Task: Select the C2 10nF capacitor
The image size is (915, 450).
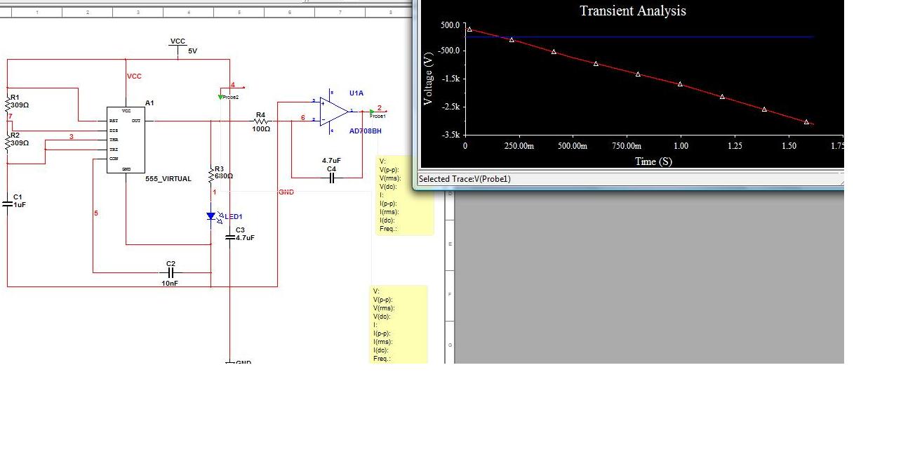Action: pos(171,272)
